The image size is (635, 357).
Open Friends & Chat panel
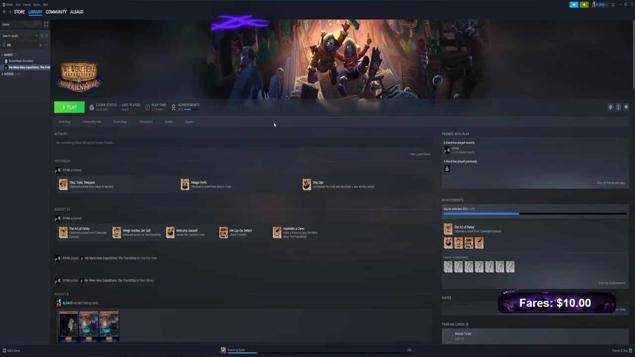point(622,351)
